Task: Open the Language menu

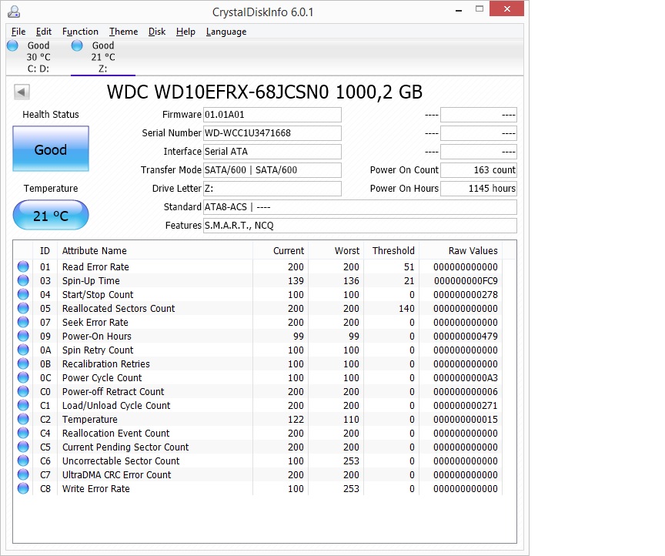Action: point(226,32)
